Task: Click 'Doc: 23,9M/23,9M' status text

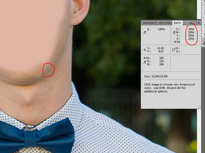Action: click(x=156, y=76)
